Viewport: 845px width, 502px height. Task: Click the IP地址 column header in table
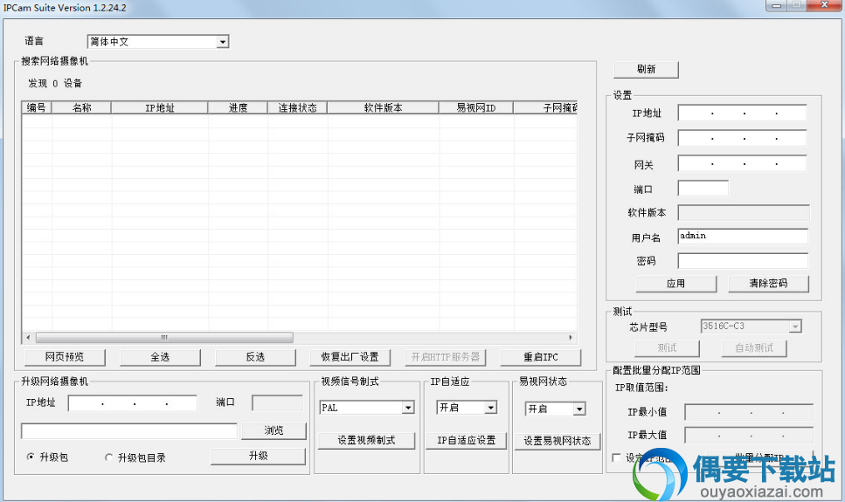[160, 107]
